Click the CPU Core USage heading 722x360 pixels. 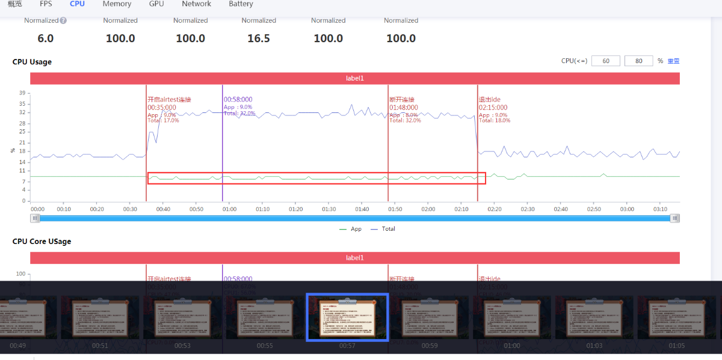click(42, 242)
